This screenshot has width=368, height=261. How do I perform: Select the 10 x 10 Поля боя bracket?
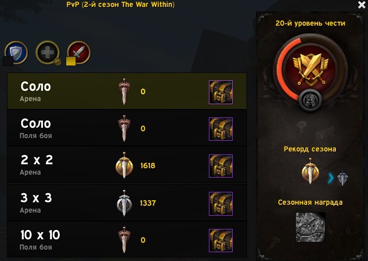pyautogui.click(x=127, y=239)
